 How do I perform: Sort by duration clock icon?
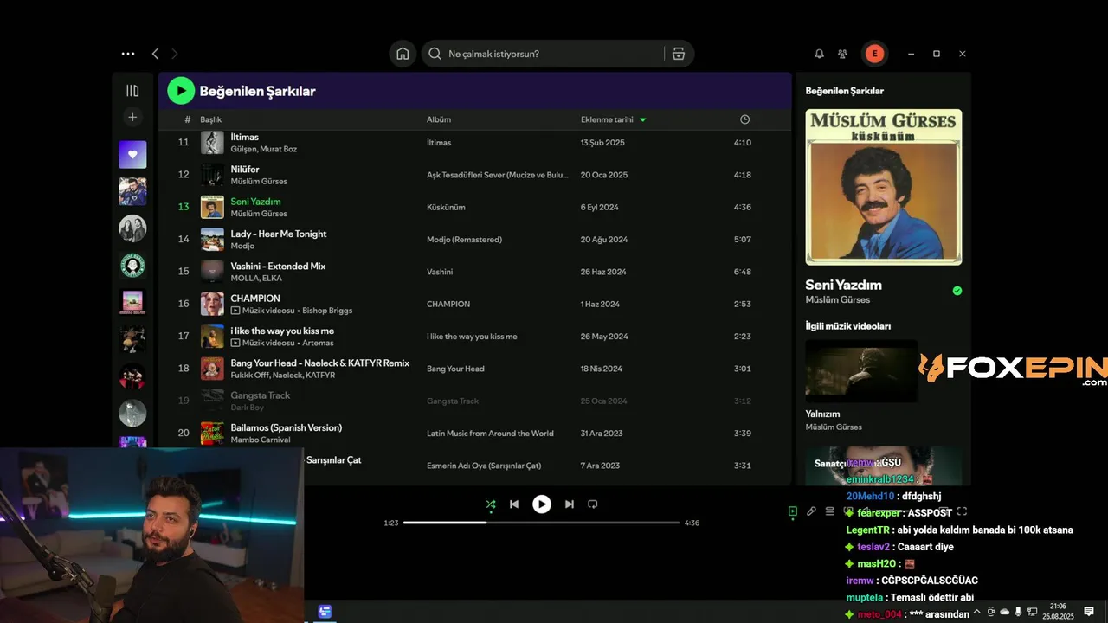(744, 119)
